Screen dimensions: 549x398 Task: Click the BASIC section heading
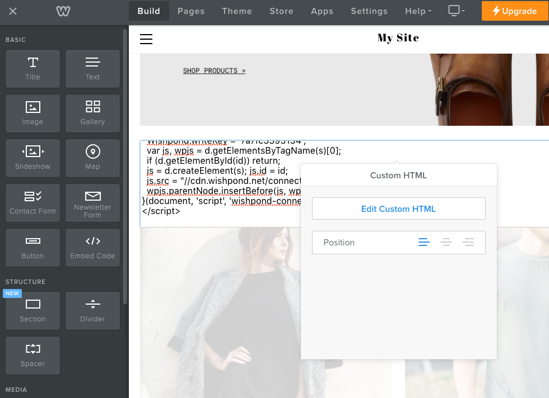pyautogui.click(x=16, y=40)
